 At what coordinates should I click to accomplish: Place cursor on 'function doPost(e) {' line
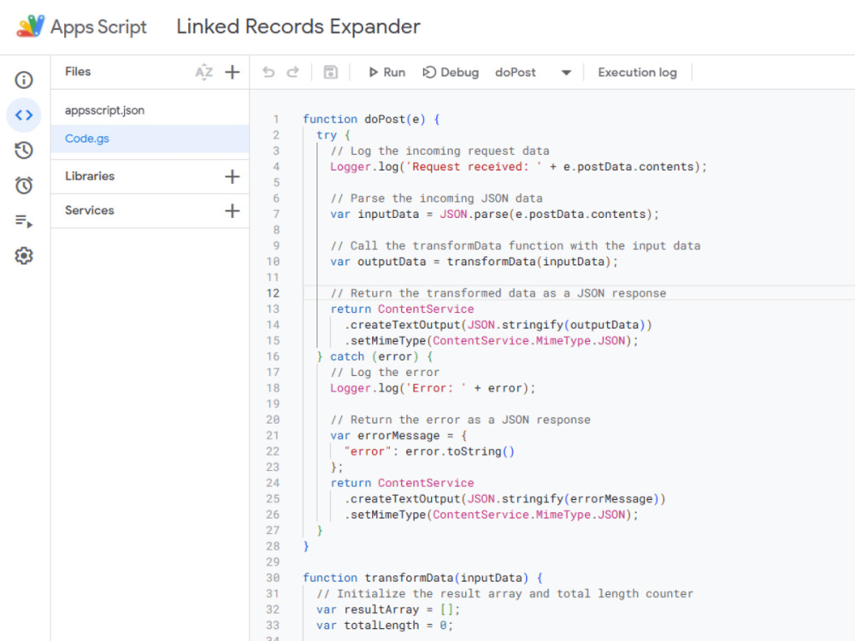pyautogui.click(x=371, y=120)
